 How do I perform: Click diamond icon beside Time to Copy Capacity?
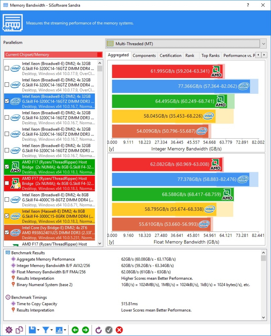click(13, 304)
